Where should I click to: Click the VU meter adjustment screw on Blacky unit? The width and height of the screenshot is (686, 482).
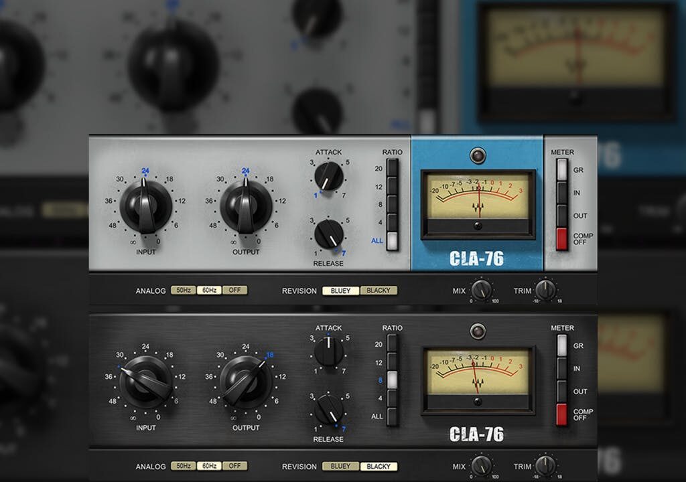pos(478,402)
